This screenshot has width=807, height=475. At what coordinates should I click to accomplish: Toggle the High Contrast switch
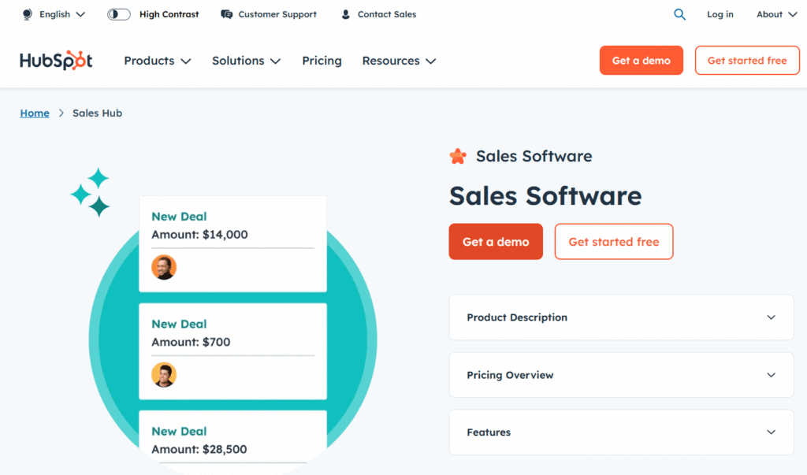coord(119,14)
